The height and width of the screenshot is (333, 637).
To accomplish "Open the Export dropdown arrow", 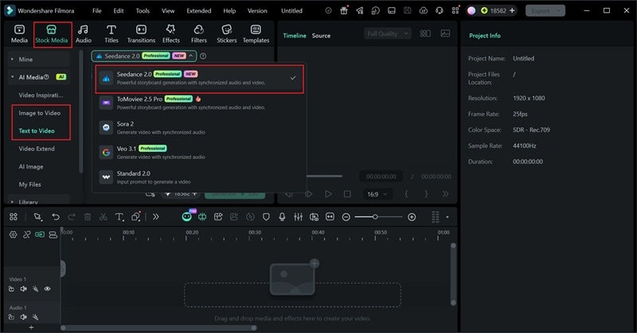I will coord(559,11).
